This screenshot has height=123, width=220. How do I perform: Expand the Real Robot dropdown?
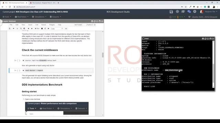coord(21,17)
